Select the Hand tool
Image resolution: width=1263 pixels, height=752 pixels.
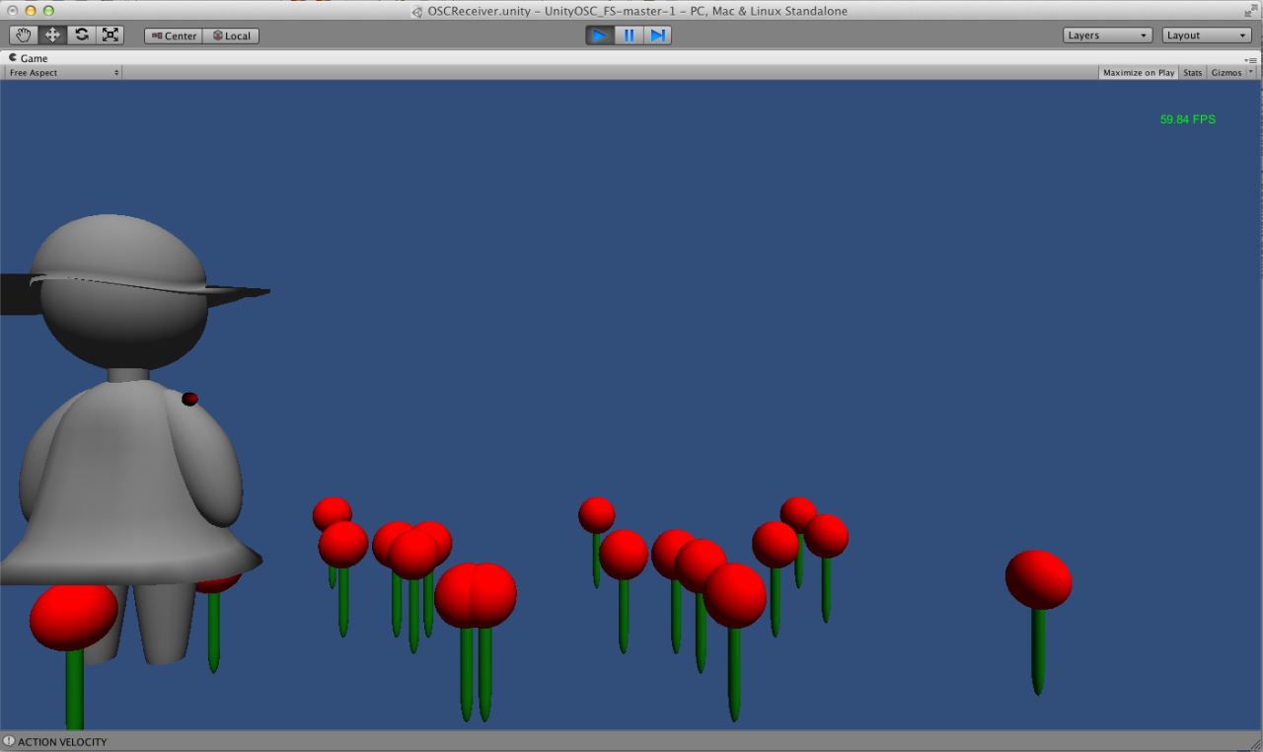[x=24, y=36]
